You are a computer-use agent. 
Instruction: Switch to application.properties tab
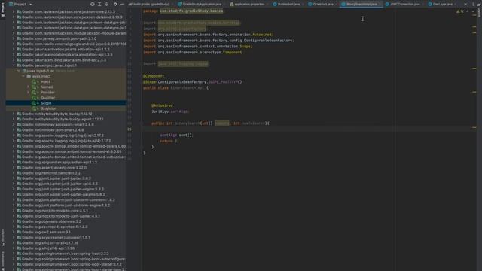tap(248, 4)
